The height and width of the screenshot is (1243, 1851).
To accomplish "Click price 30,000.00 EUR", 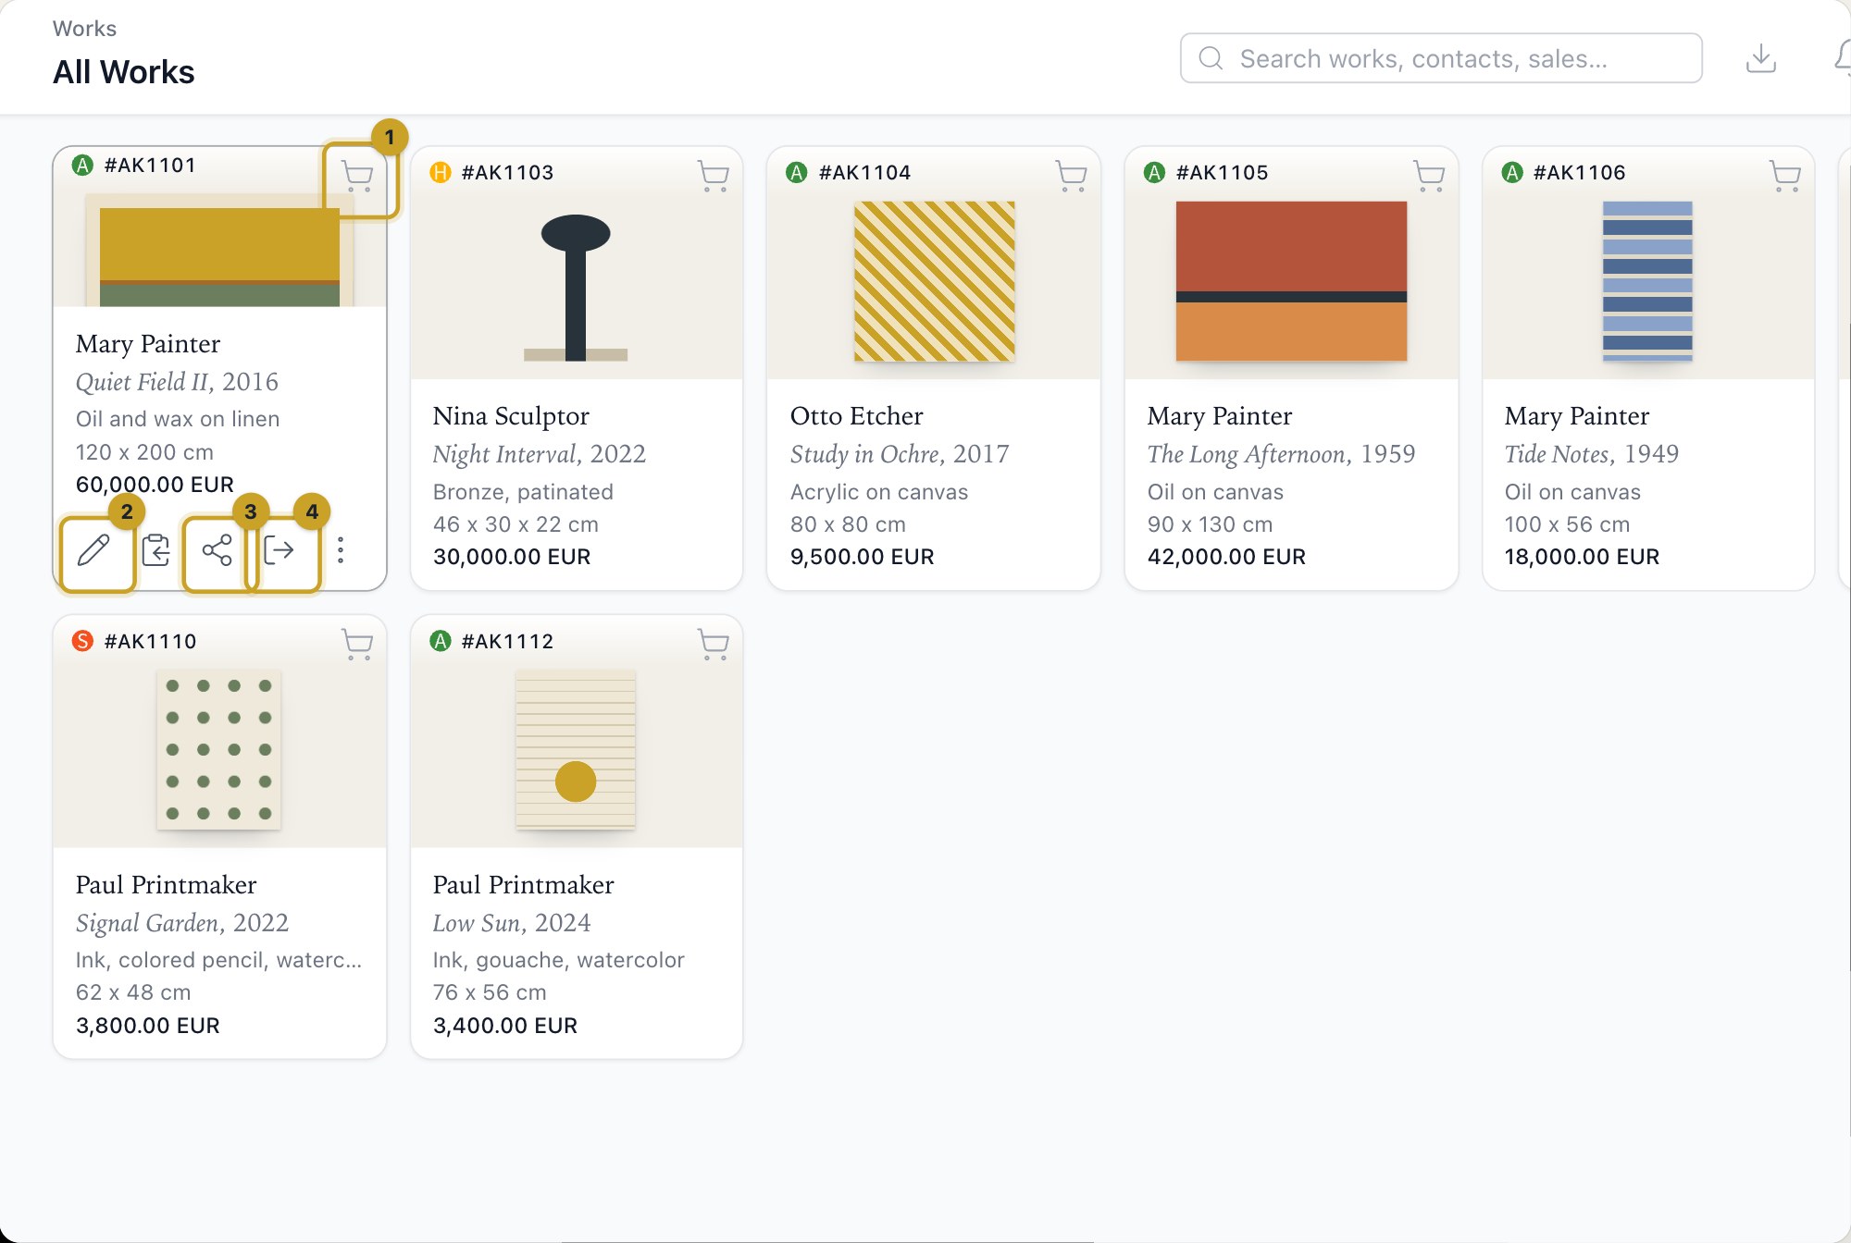I will 512,557.
